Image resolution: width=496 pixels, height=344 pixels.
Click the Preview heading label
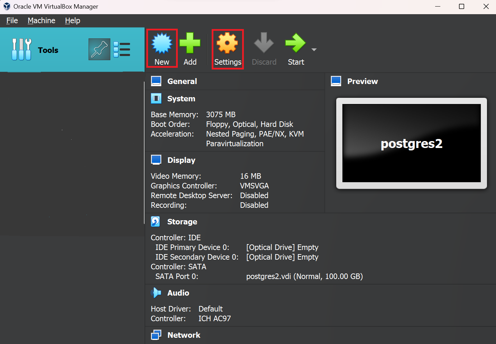click(x=362, y=81)
